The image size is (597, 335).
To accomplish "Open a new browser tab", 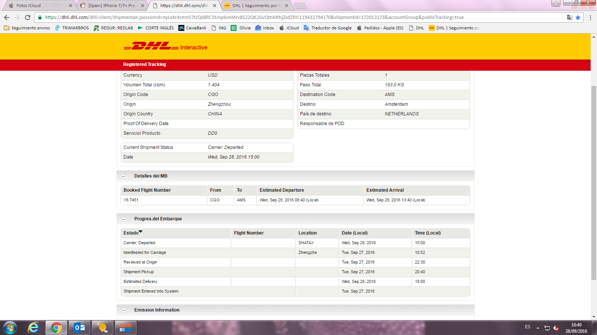I will [300, 6].
